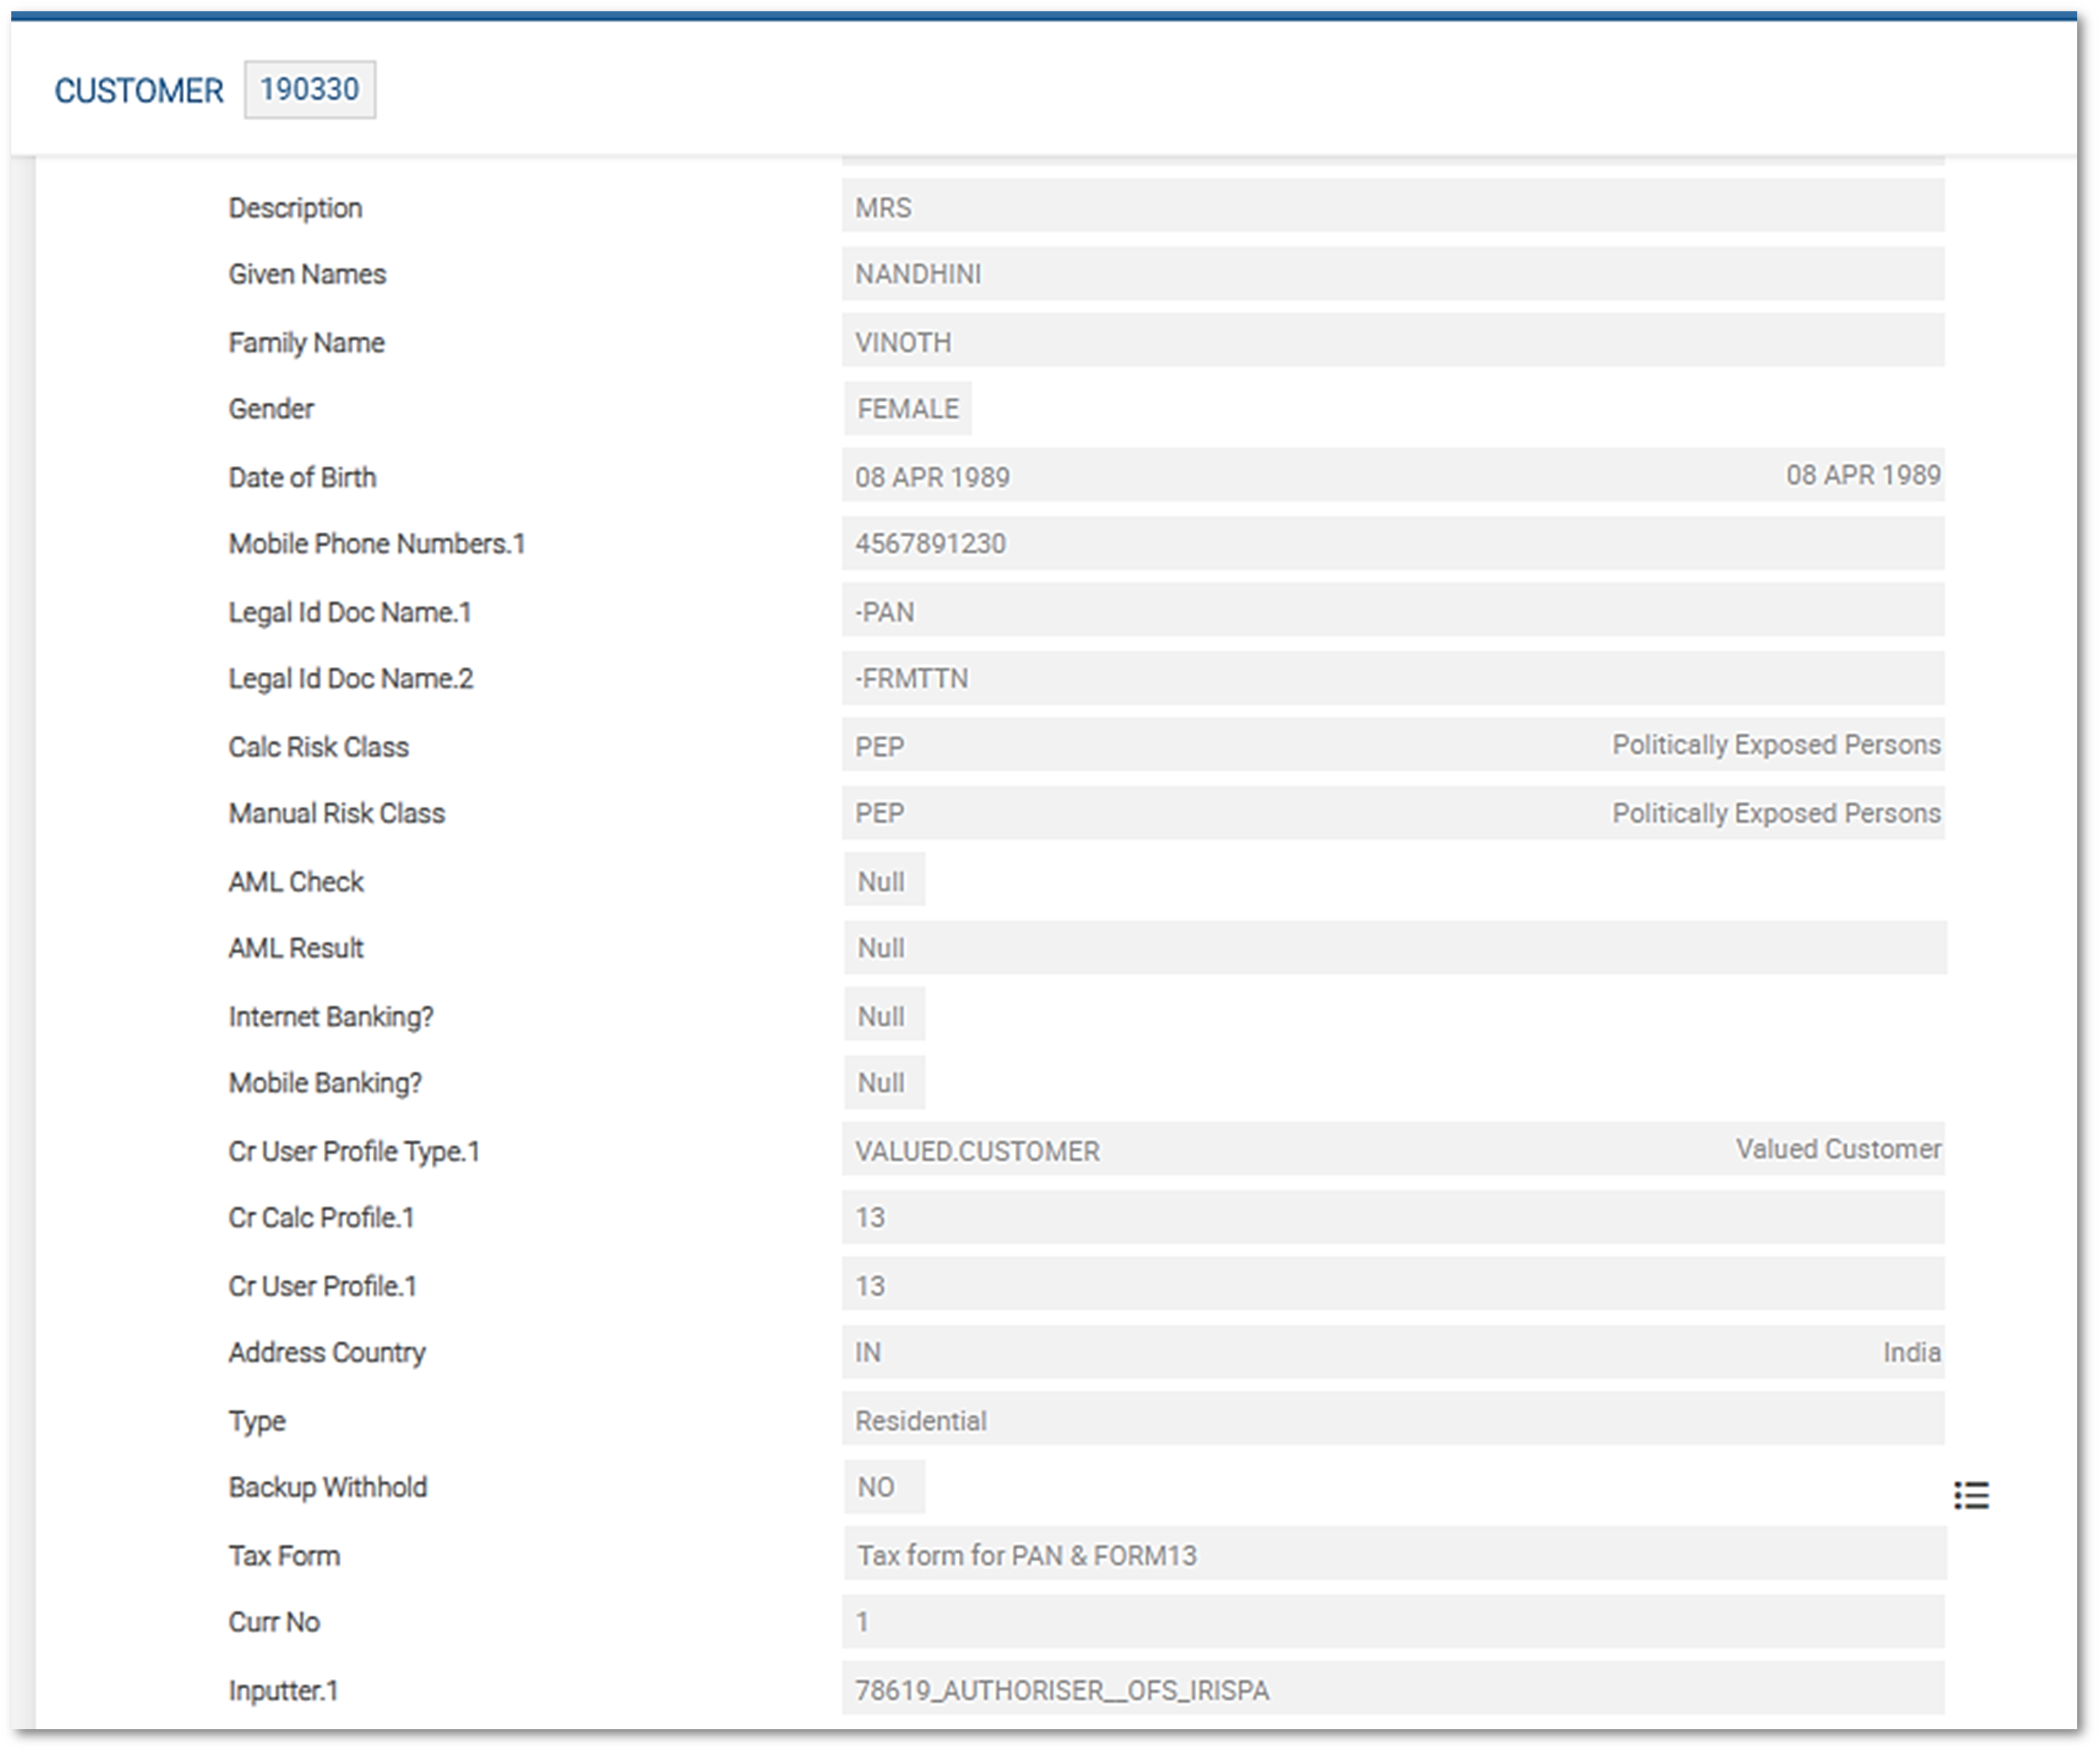This screenshot has height=1752, width=2100.
Task: Click the Date of Birth field
Action: click(1393, 476)
